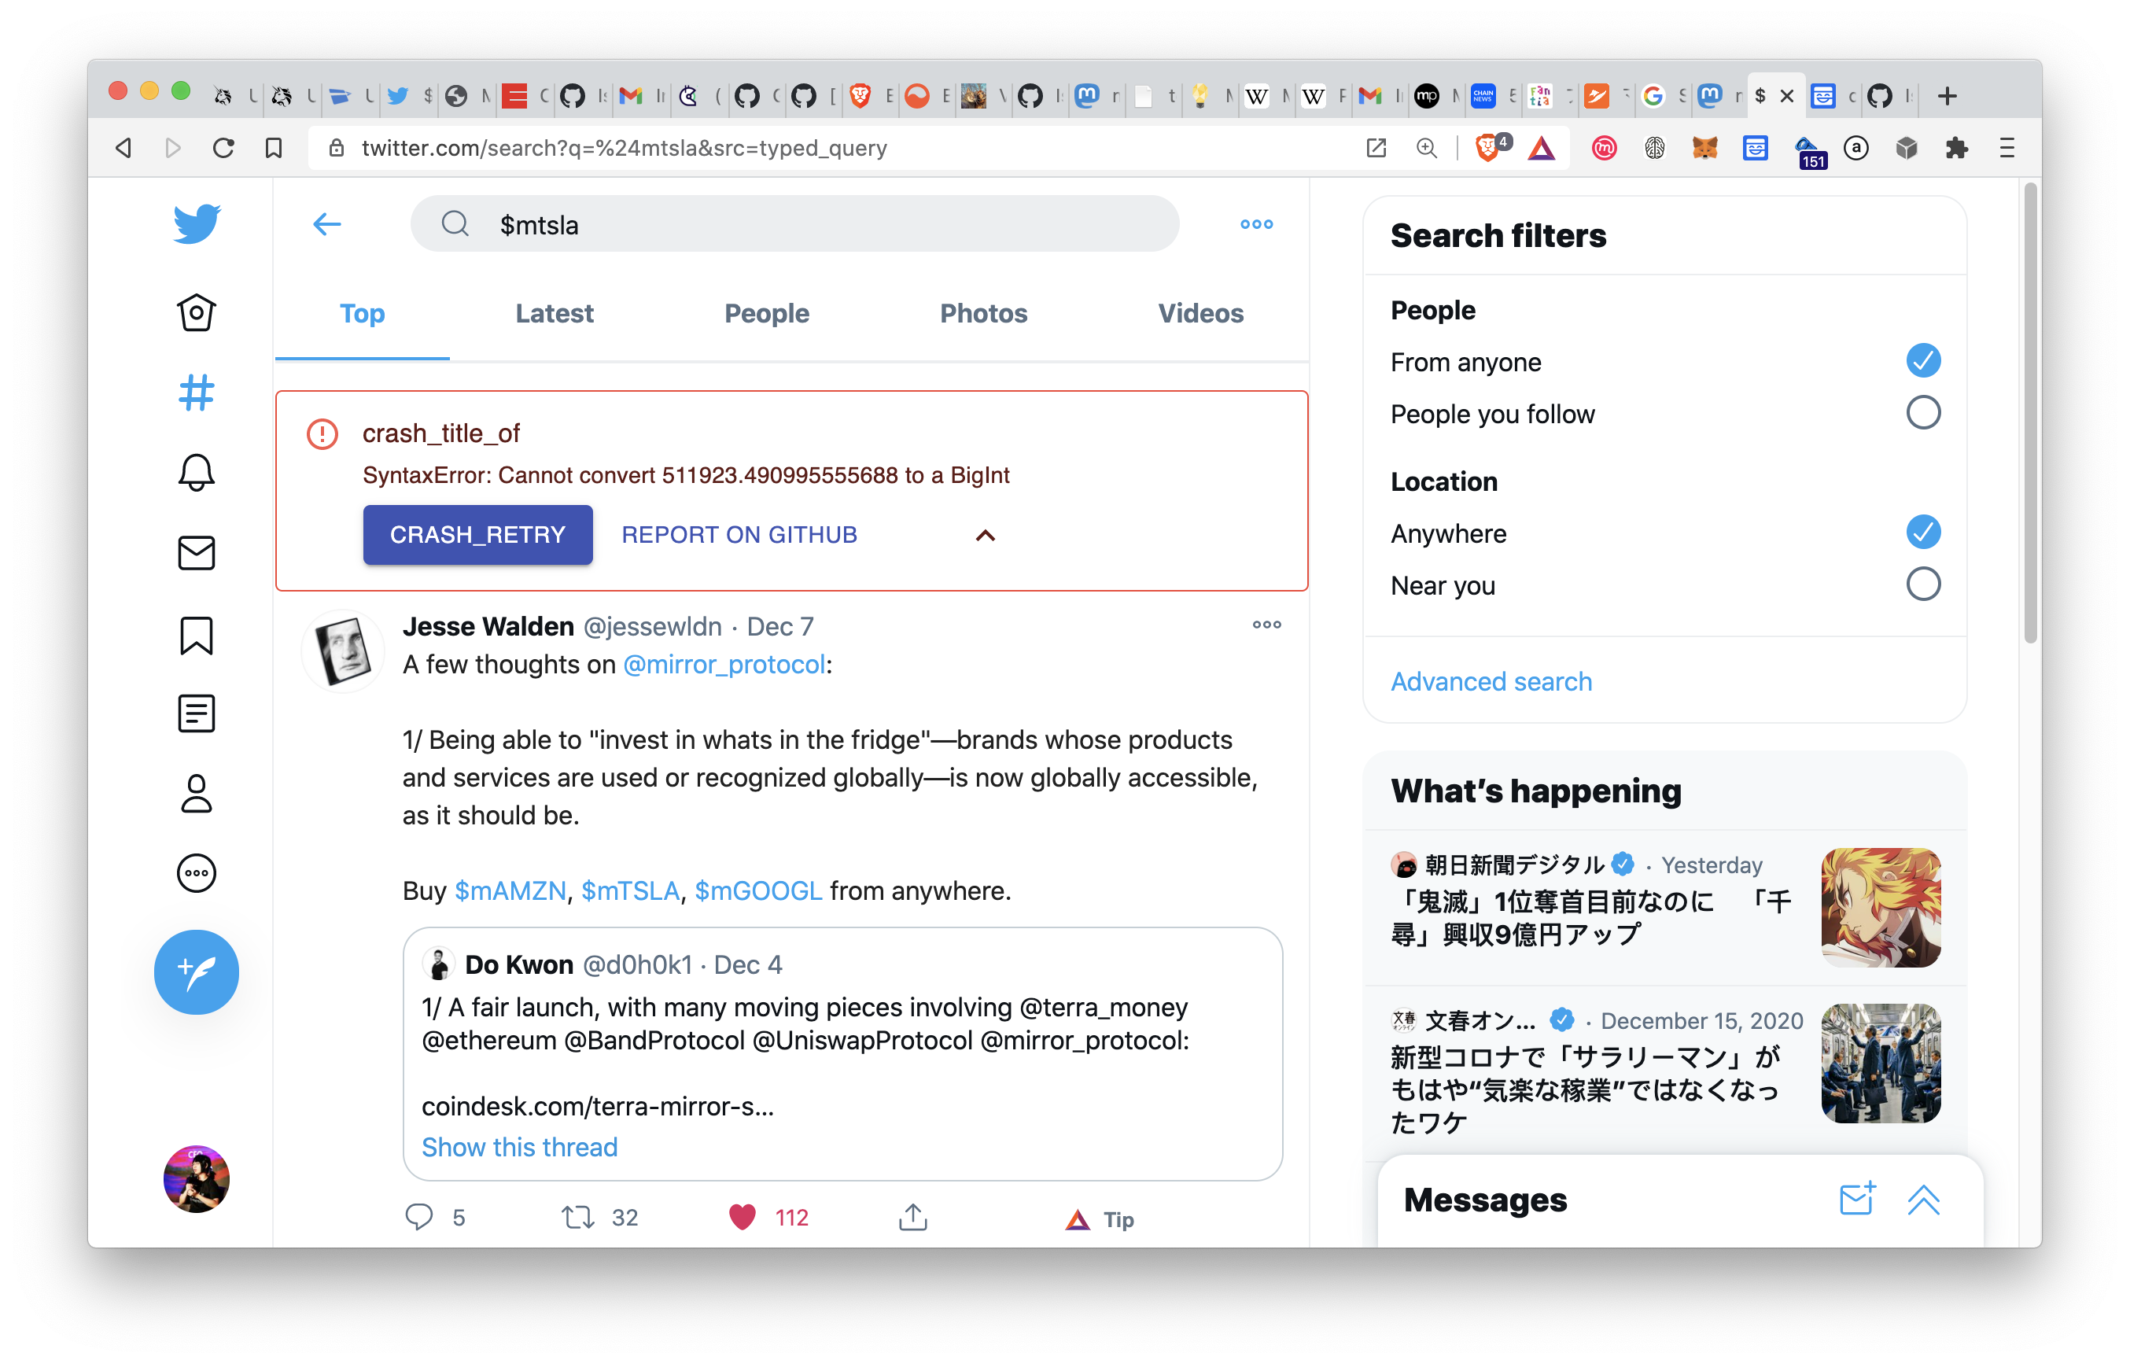Open the Explore hashtag icon
Viewport: 2130px width, 1364px height.
point(196,393)
